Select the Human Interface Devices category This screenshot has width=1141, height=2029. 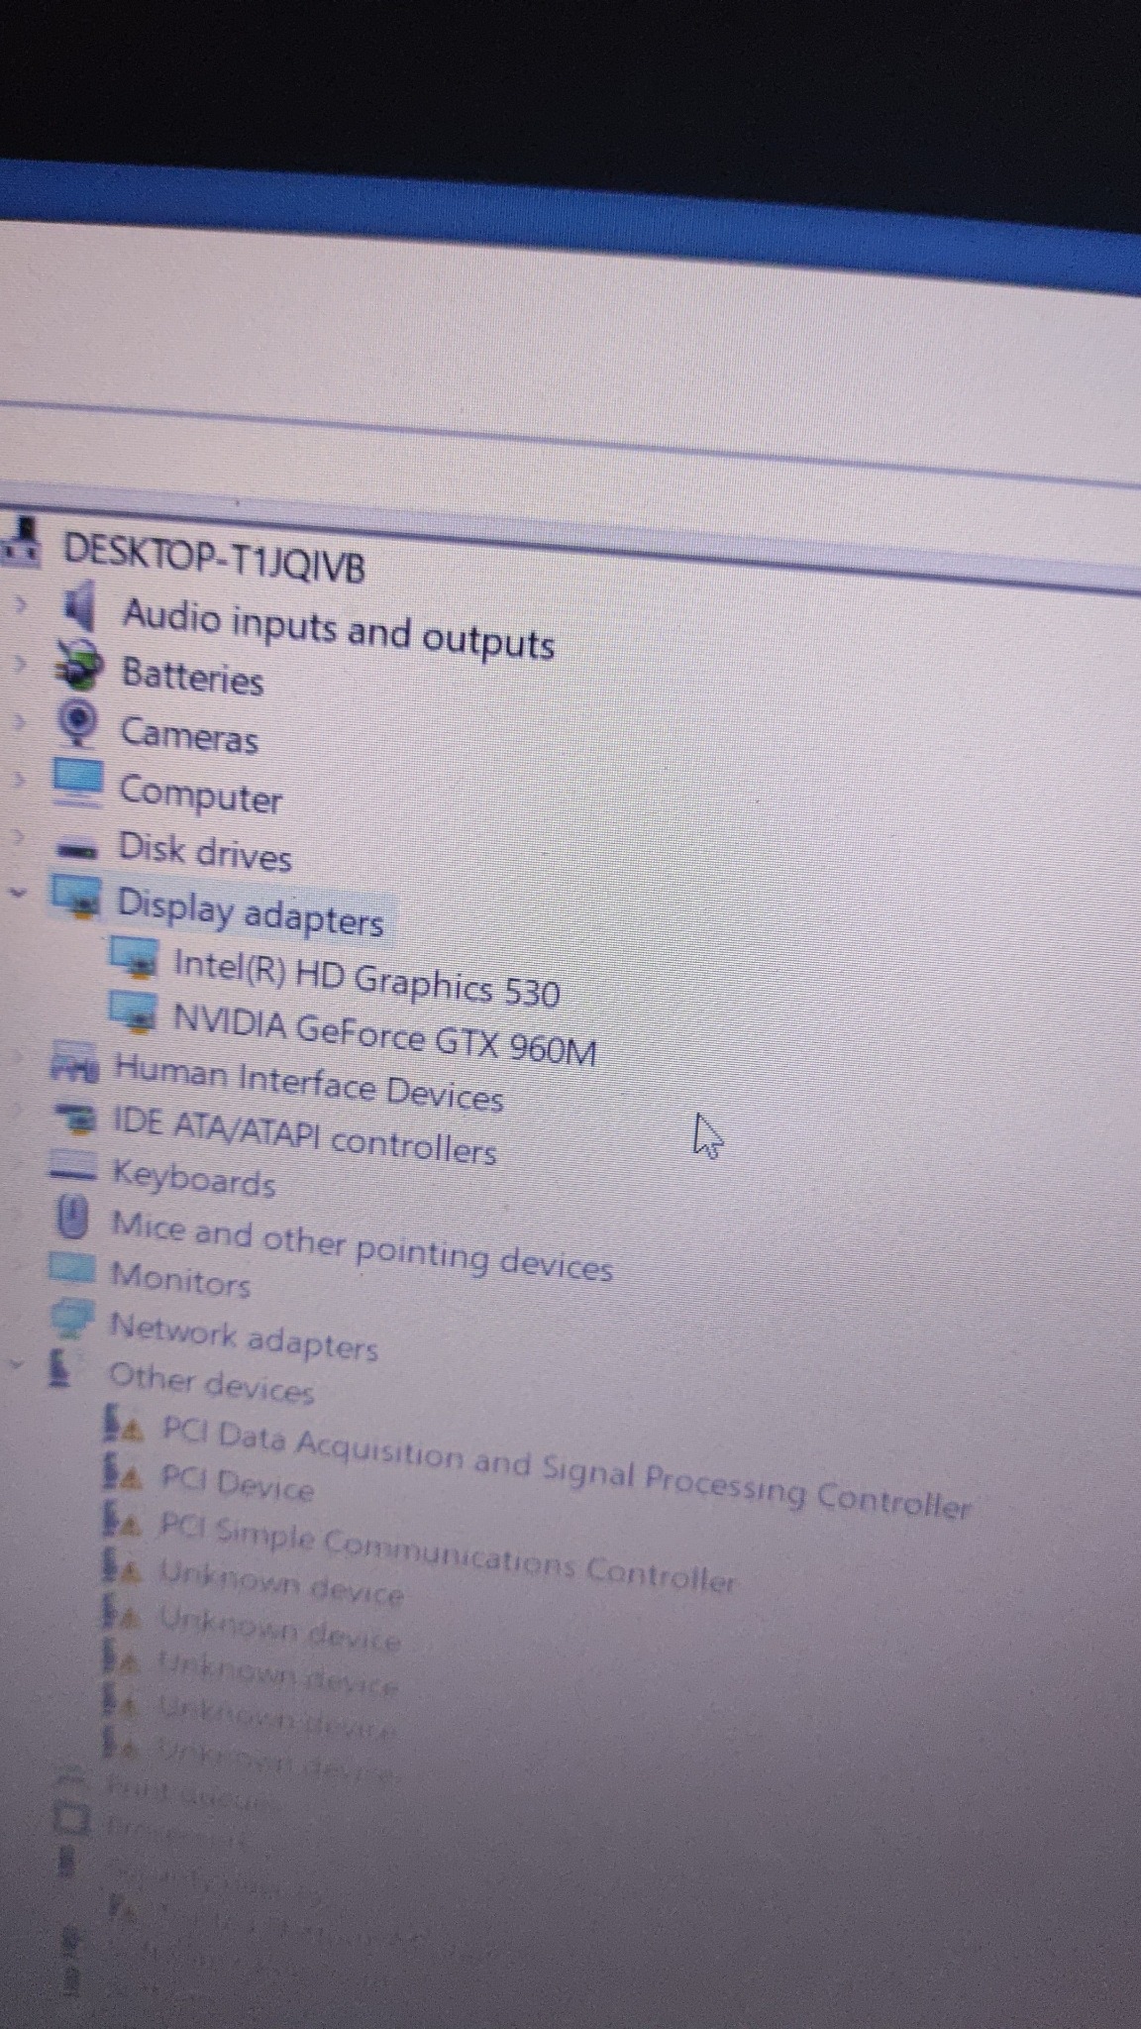click(x=308, y=1083)
